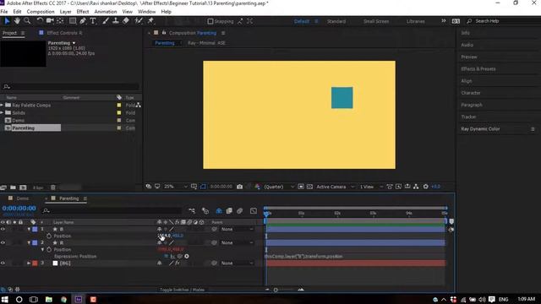This screenshot has width=541, height=304.
Task: Select the Roto Brush tool
Action: 139,21
